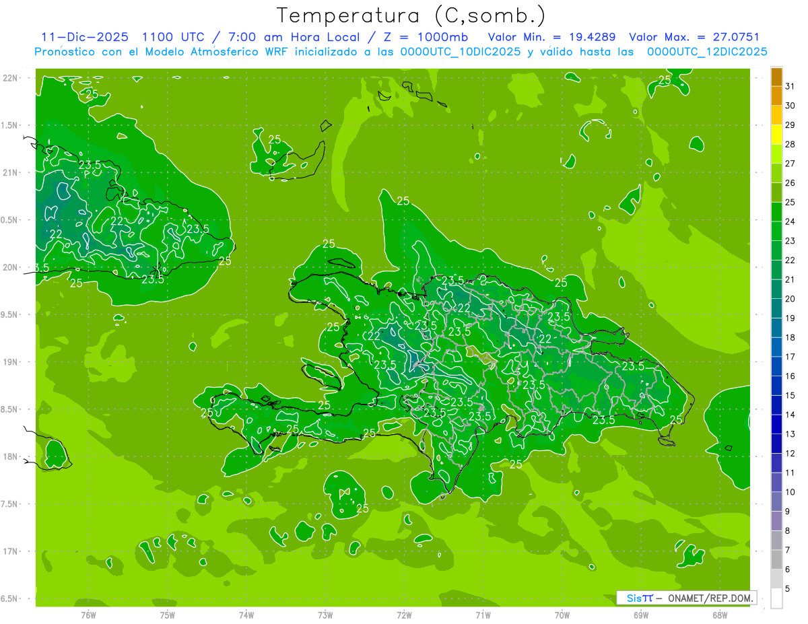This screenshot has width=808, height=624.
Task: Click the 68W longitude axis label
Action: 719,615
